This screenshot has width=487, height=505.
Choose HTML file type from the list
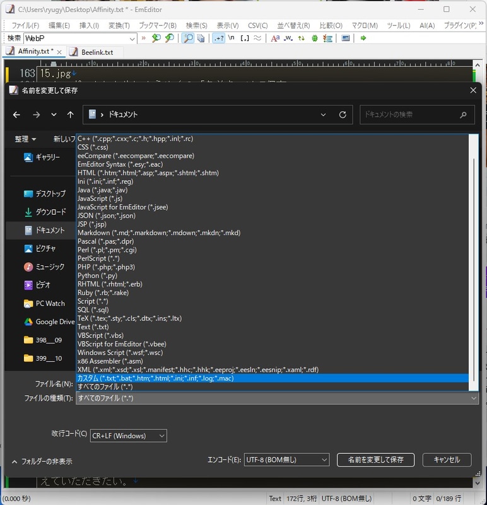pos(273,173)
